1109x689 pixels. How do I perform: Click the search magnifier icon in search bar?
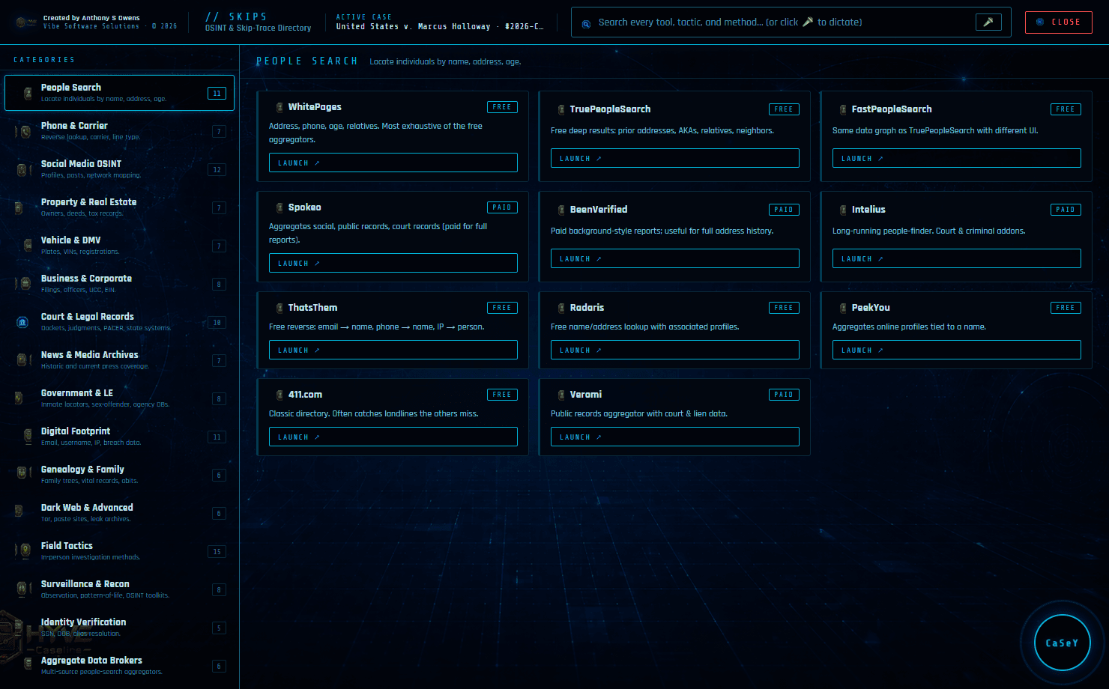click(586, 24)
